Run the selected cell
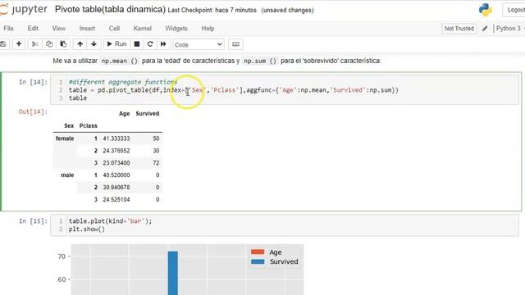525x295 pixels. click(116, 44)
